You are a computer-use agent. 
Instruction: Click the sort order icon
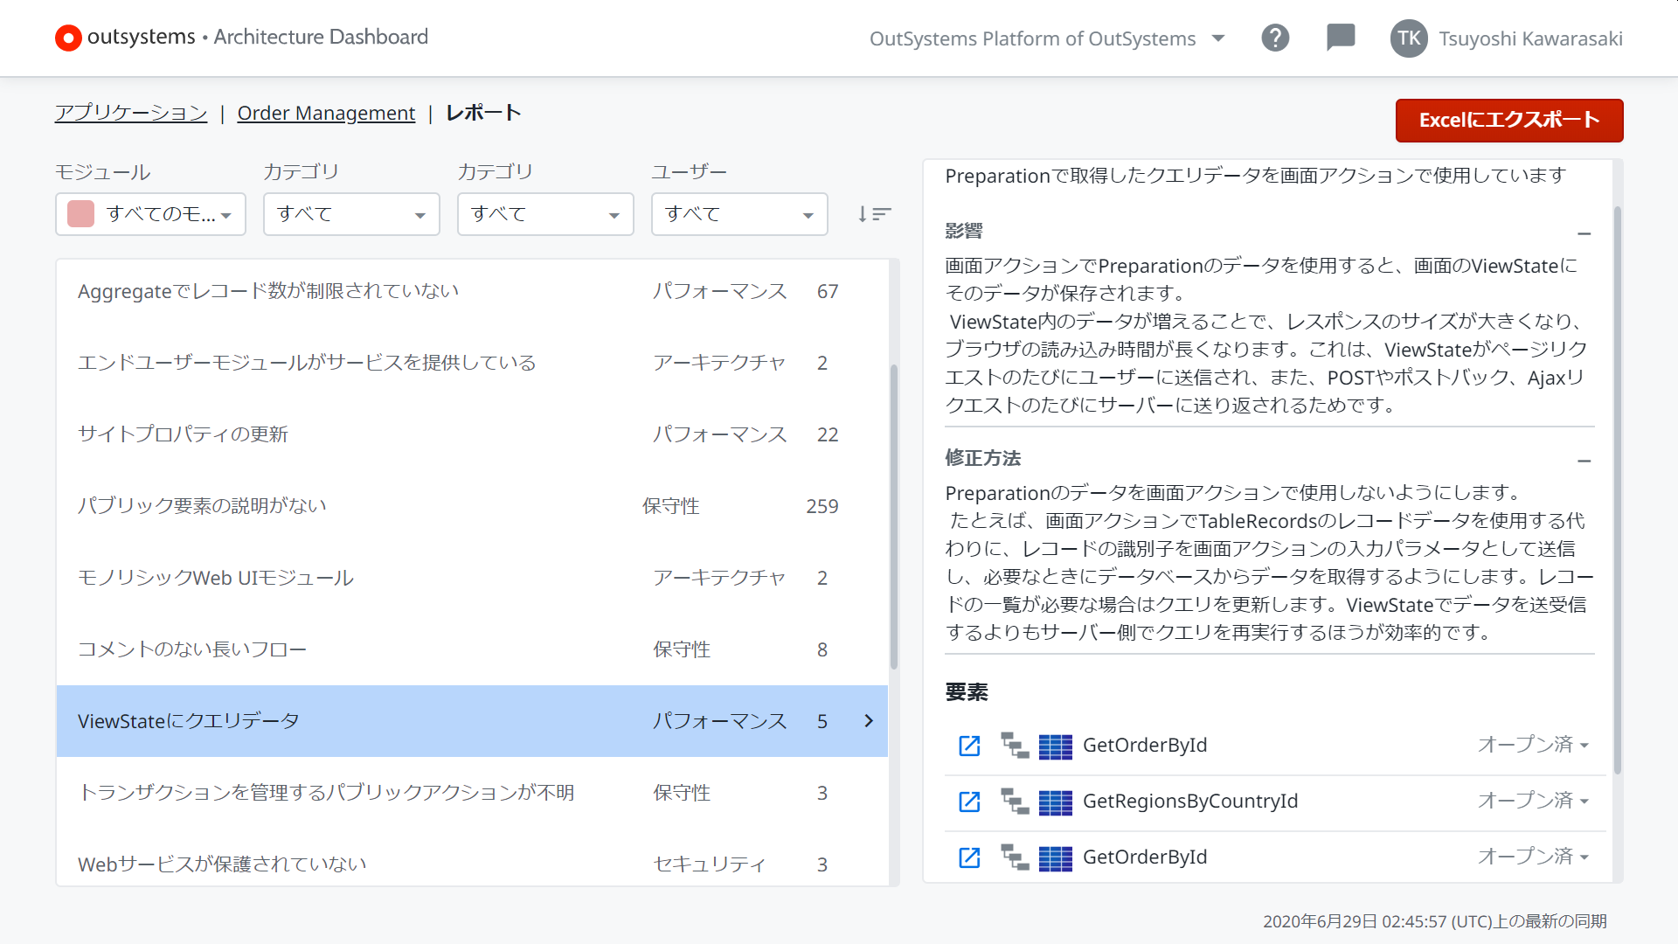coord(875,213)
